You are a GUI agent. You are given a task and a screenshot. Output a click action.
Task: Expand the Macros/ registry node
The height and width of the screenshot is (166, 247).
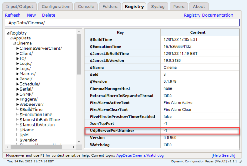pos(18,74)
